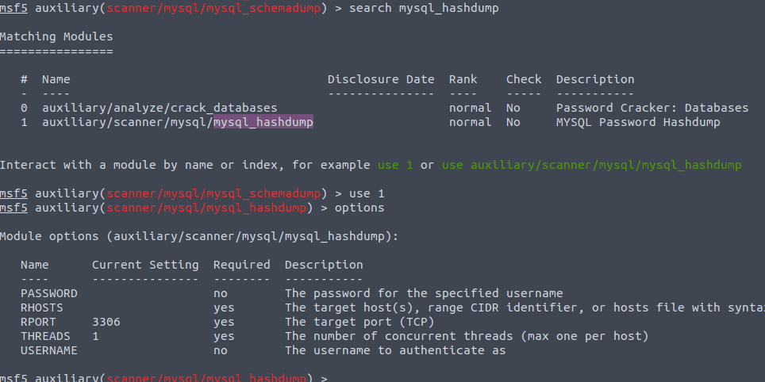Click the msf5 prompt on the 'use 1' line
Image resolution: width=765 pixels, height=382 pixels.
[13, 193]
